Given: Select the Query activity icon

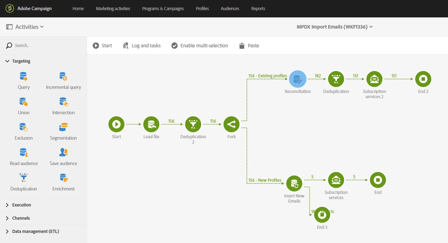Looking at the screenshot, I should 24,76.
